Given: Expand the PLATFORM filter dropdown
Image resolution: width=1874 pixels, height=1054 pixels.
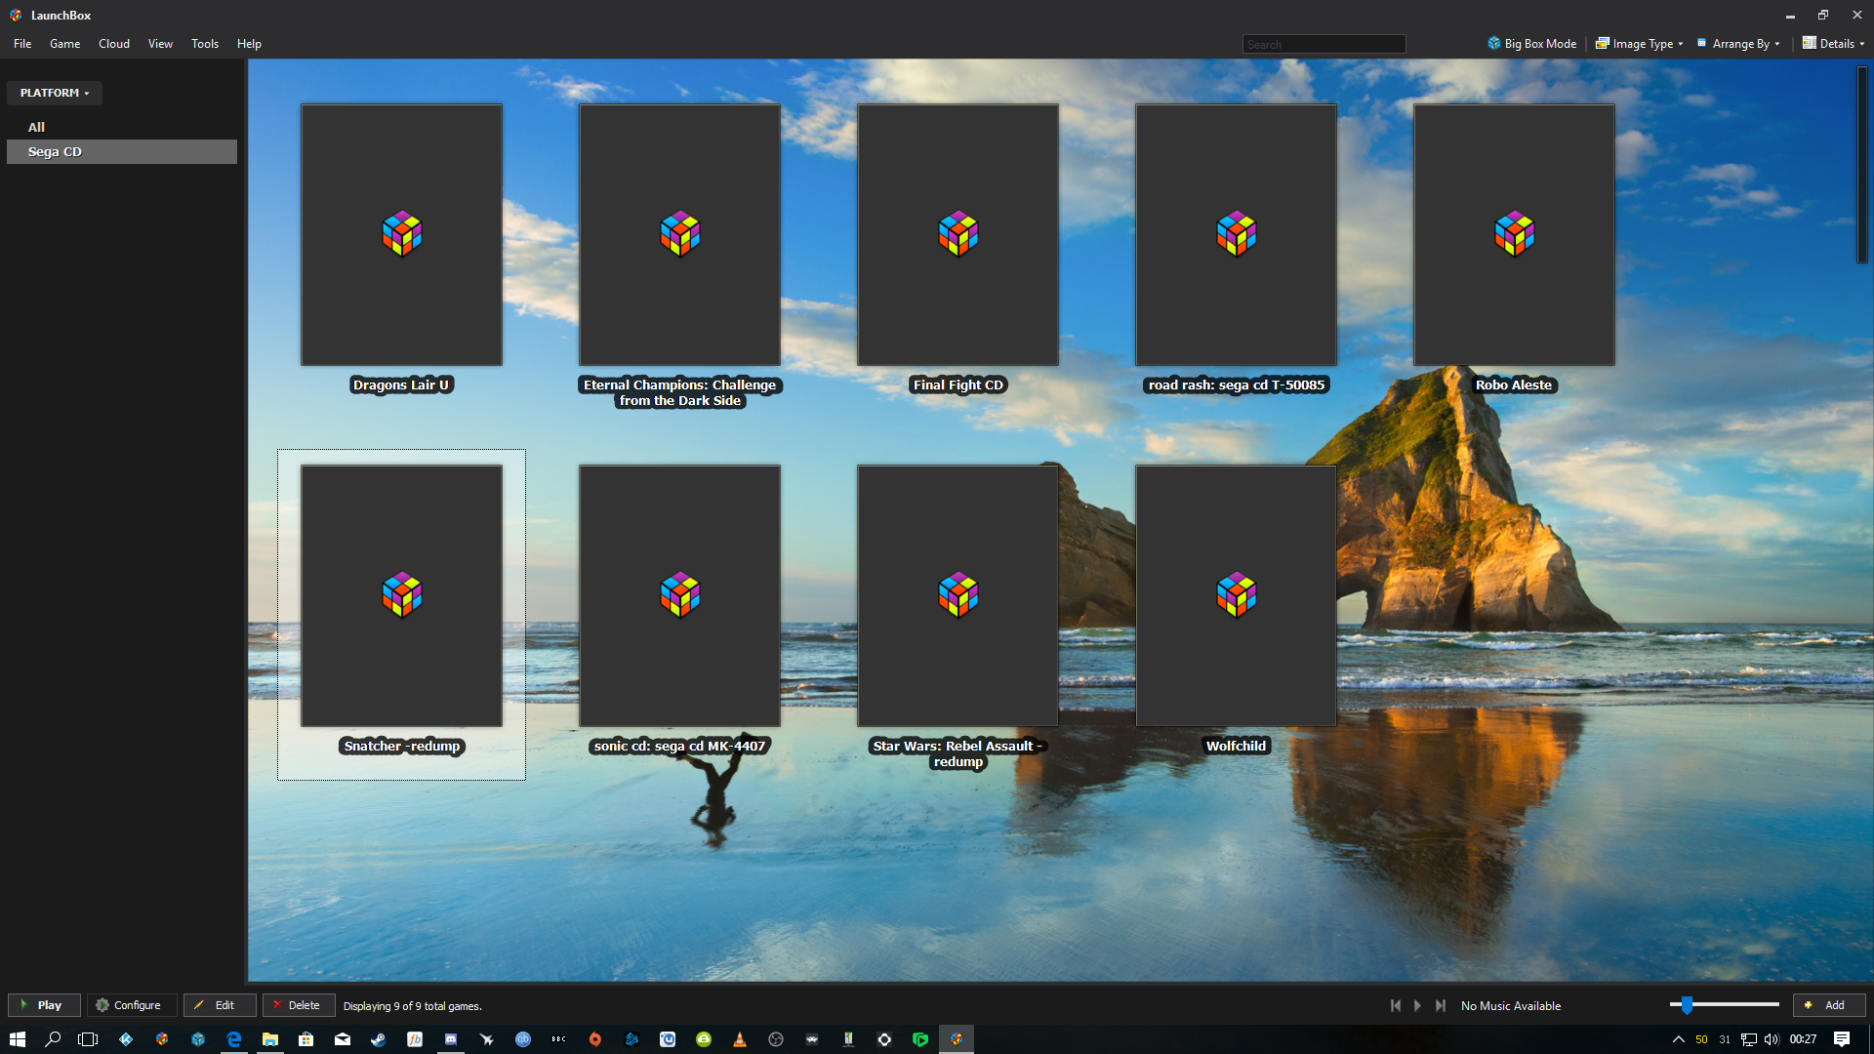Looking at the screenshot, I should pyautogui.click(x=55, y=93).
